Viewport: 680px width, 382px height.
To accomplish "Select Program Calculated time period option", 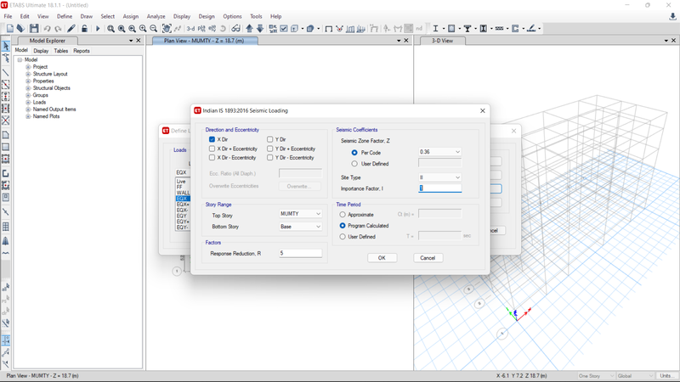I will pos(343,226).
